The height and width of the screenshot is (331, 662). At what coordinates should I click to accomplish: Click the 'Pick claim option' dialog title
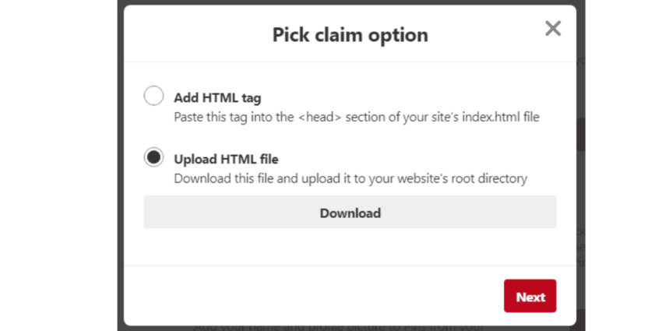[350, 35]
